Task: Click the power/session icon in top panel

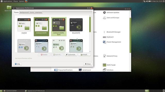Action: point(164,1)
